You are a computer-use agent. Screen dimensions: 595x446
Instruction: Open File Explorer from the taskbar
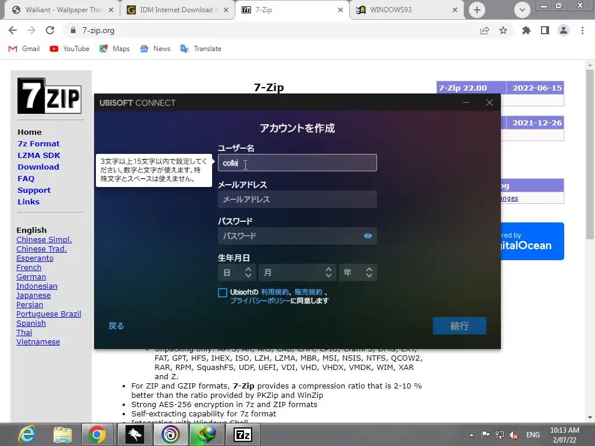[63, 434]
